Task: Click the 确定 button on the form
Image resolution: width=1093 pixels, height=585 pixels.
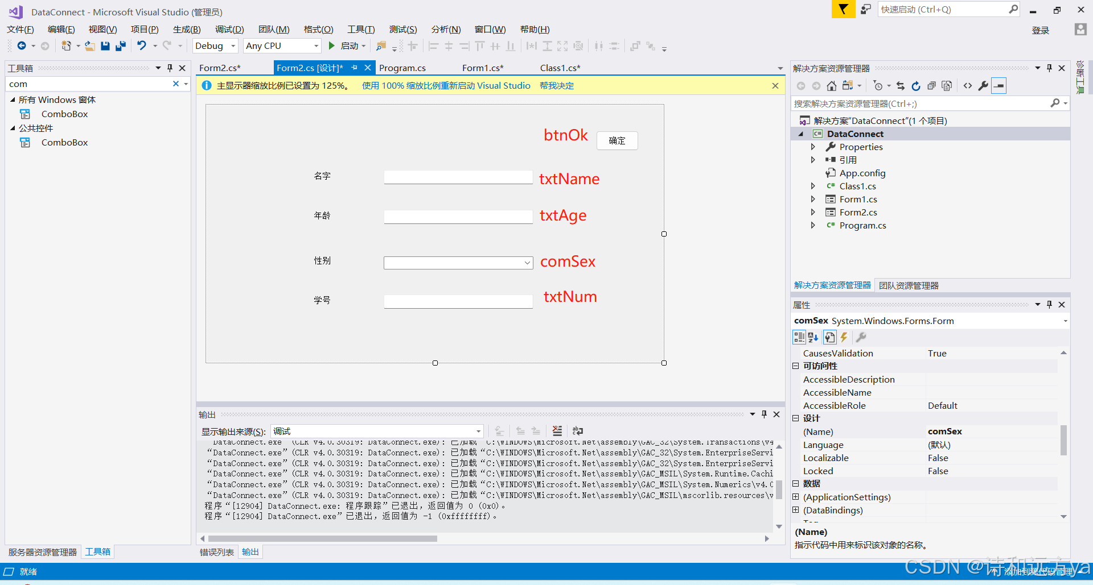Action: click(x=617, y=140)
